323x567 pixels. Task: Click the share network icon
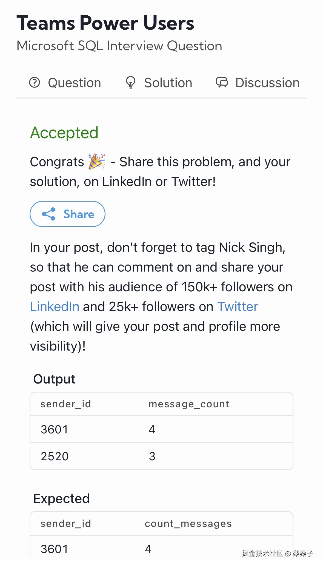click(x=49, y=214)
